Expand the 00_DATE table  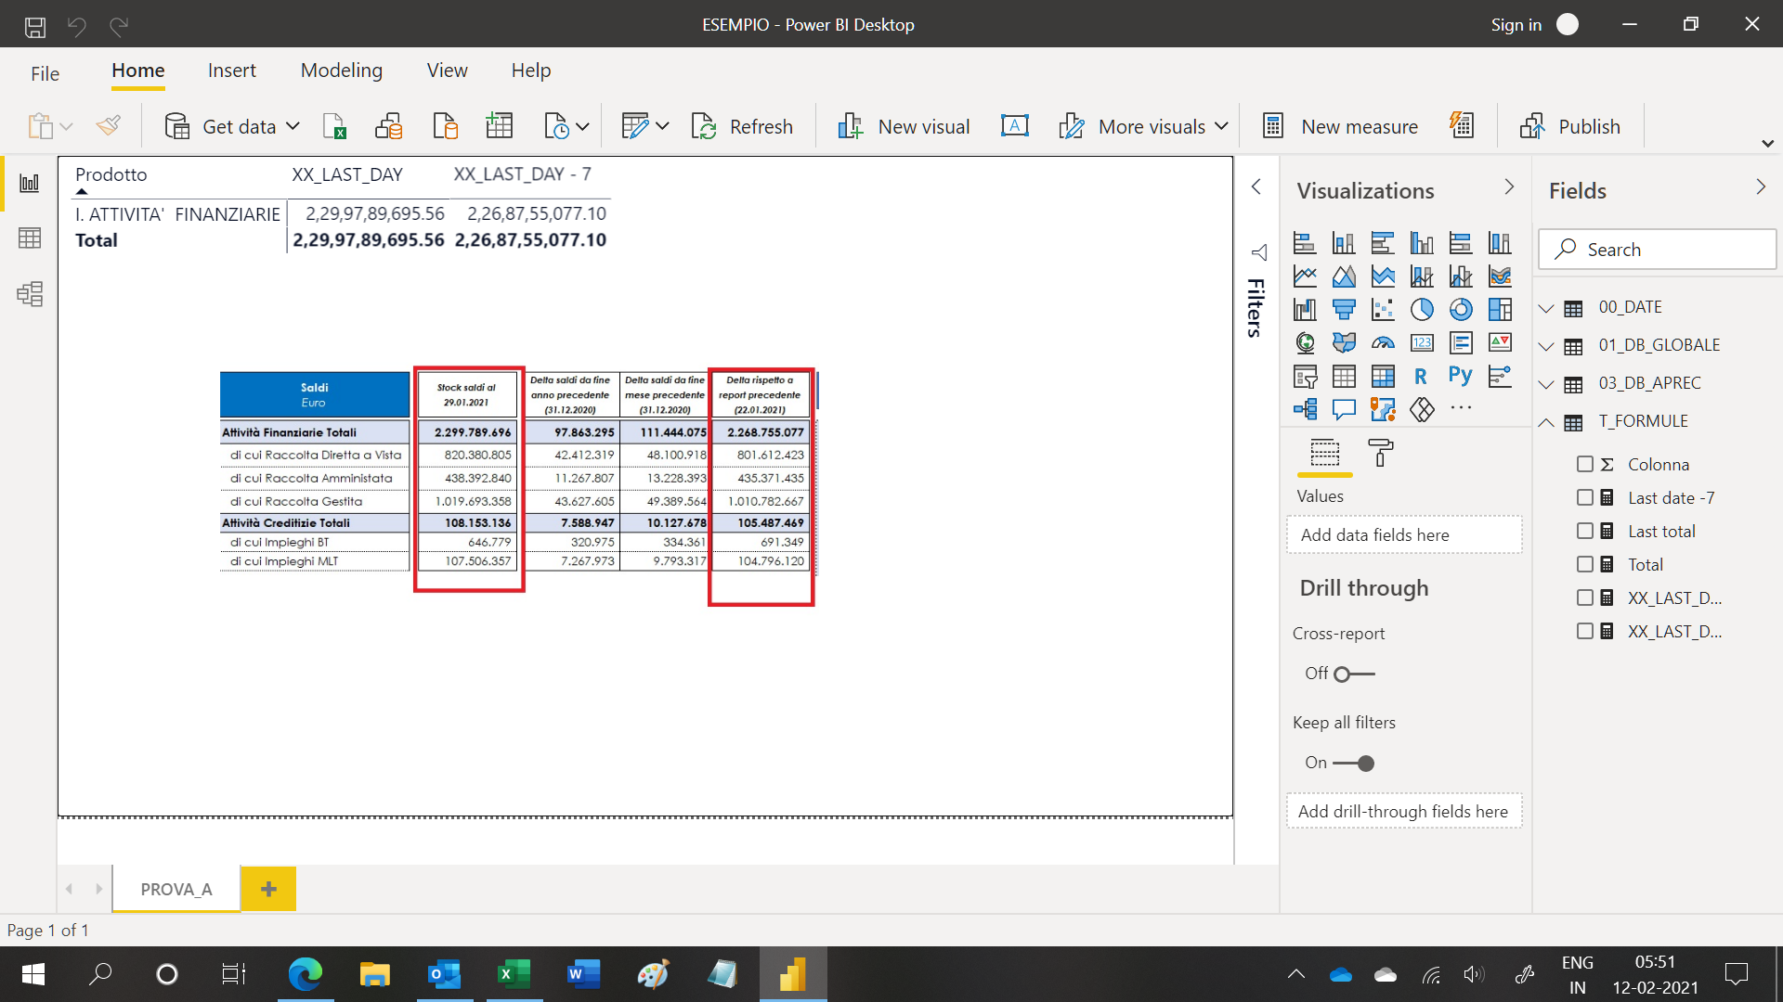coord(1546,308)
